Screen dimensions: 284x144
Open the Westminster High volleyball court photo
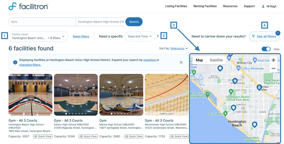(167, 95)
